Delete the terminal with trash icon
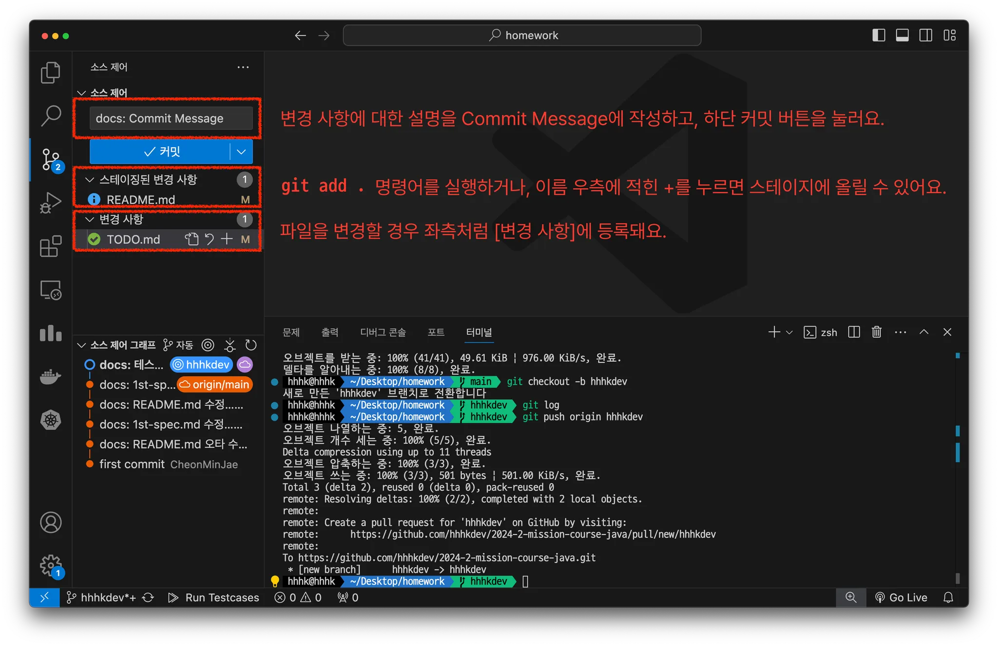The height and width of the screenshot is (646, 998). point(877,332)
